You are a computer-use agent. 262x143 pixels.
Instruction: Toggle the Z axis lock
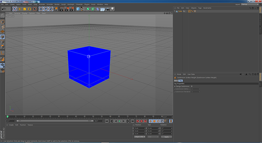pos(51,9)
